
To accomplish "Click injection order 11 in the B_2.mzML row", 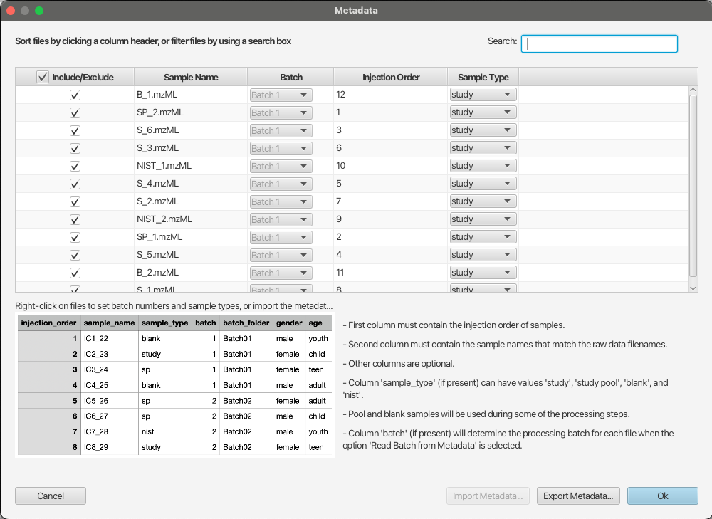I will tap(340, 273).
